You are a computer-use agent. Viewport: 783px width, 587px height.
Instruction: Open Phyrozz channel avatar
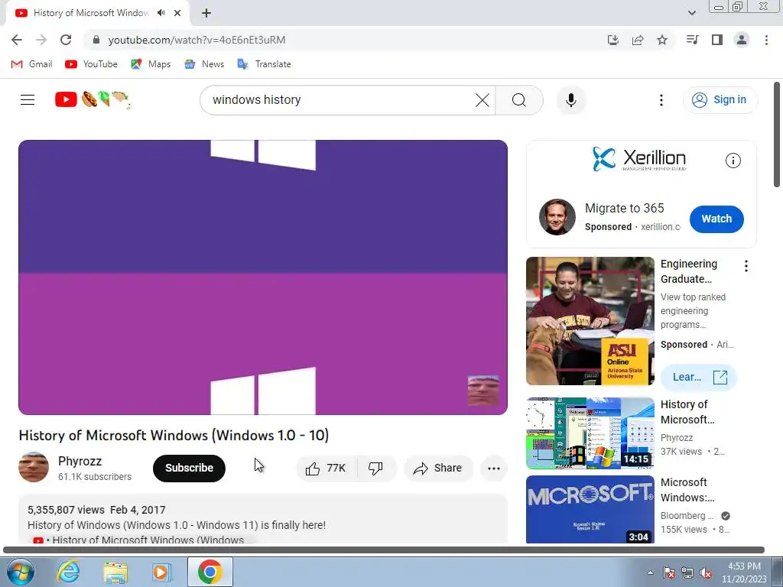[34, 467]
